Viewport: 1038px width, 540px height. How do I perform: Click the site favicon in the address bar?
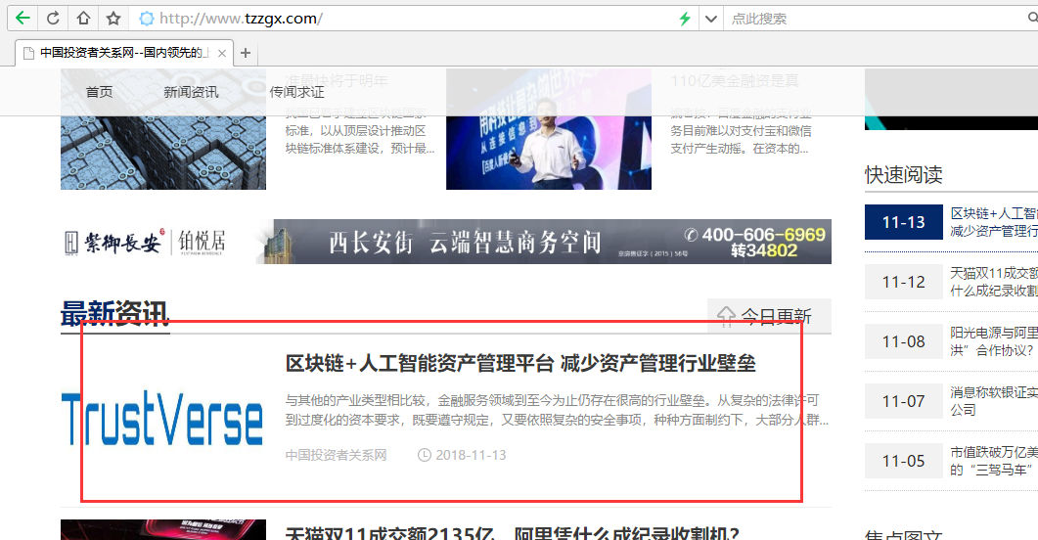pyautogui.click(x=147, y=19)
